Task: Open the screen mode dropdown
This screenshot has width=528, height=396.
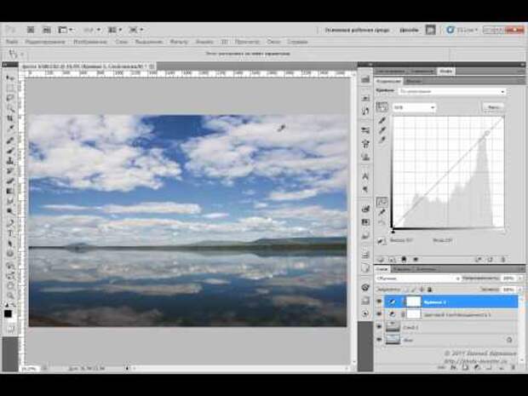Action: click(x=136, y=30)
